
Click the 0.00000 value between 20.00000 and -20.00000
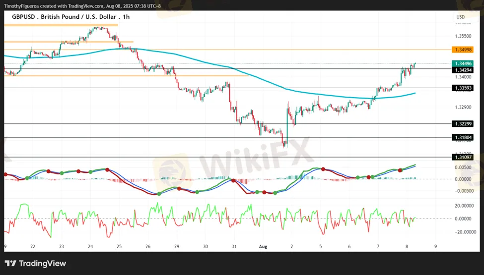pos(463,219)
